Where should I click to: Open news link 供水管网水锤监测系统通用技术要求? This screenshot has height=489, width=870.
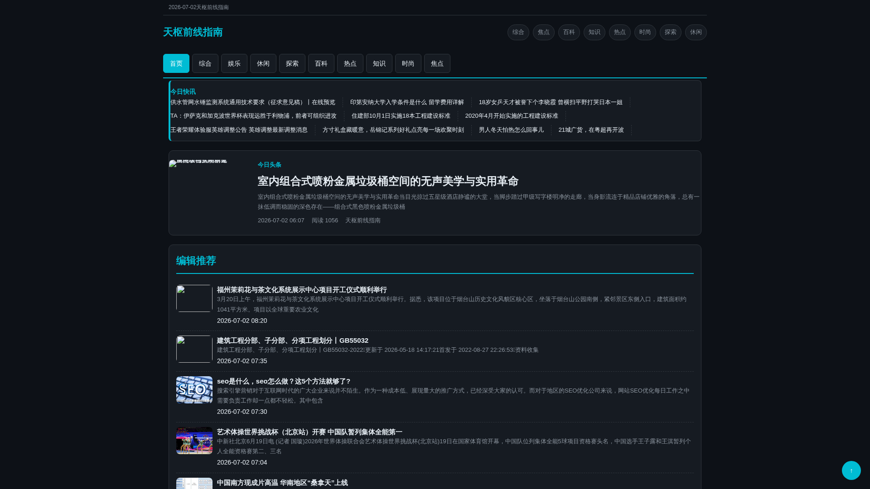pos(253,102)
